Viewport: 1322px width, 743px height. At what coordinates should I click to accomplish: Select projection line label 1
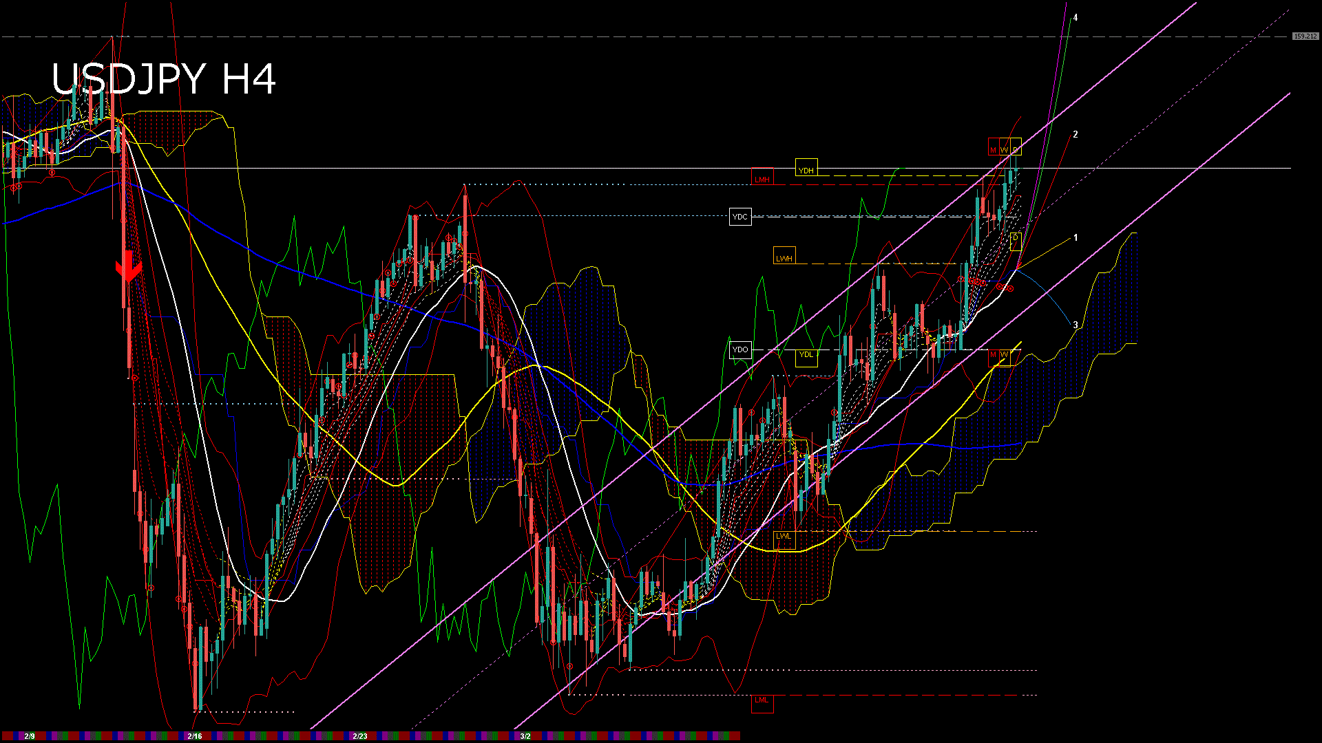(x=1076, y=237)
